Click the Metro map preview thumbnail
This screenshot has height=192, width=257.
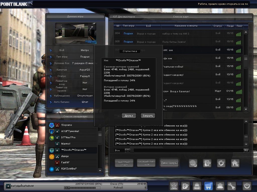[x=76, y=33]
